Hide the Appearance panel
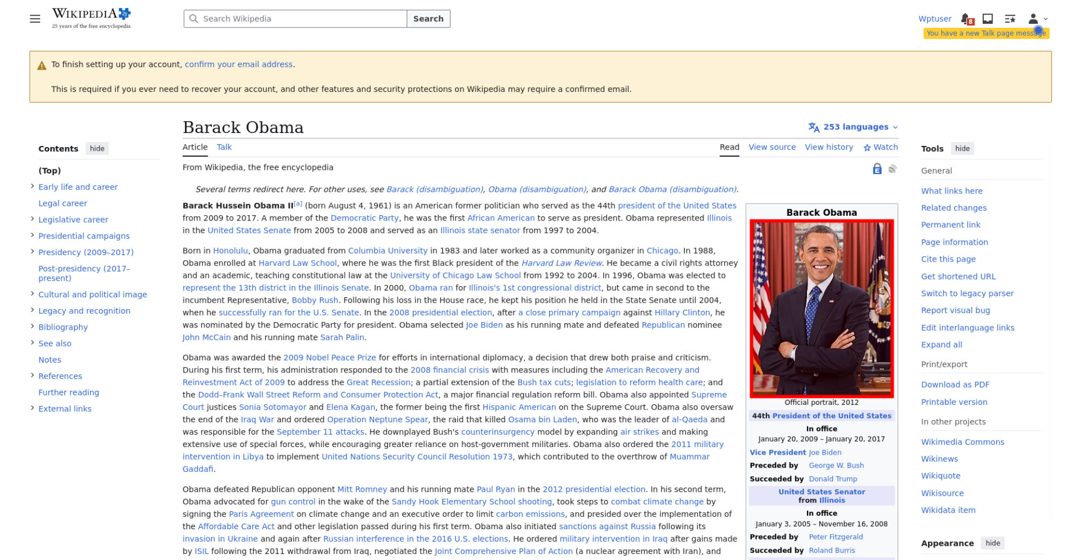1081x560 pixels. point(992,543)
